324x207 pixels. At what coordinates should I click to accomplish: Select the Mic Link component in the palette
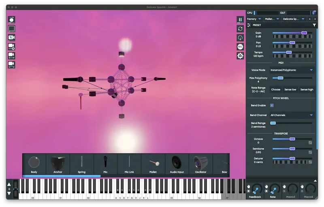click(129, 164)
